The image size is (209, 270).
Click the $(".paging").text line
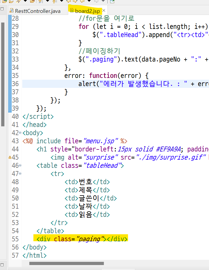(143, 60)
